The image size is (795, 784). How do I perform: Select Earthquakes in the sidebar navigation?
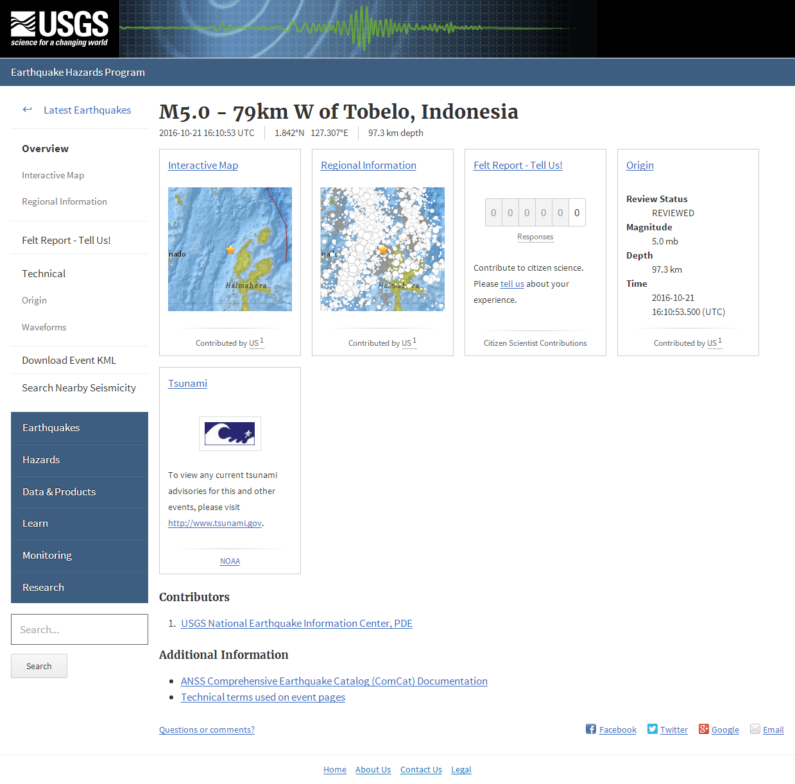coord(51,427)
